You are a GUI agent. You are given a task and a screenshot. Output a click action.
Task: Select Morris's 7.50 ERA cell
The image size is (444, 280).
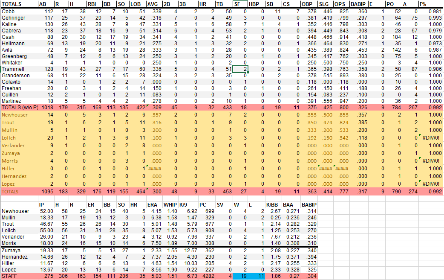pos(154,243)
